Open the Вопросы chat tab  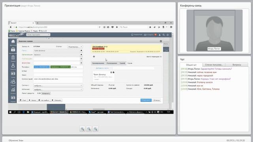coord(237,65)
